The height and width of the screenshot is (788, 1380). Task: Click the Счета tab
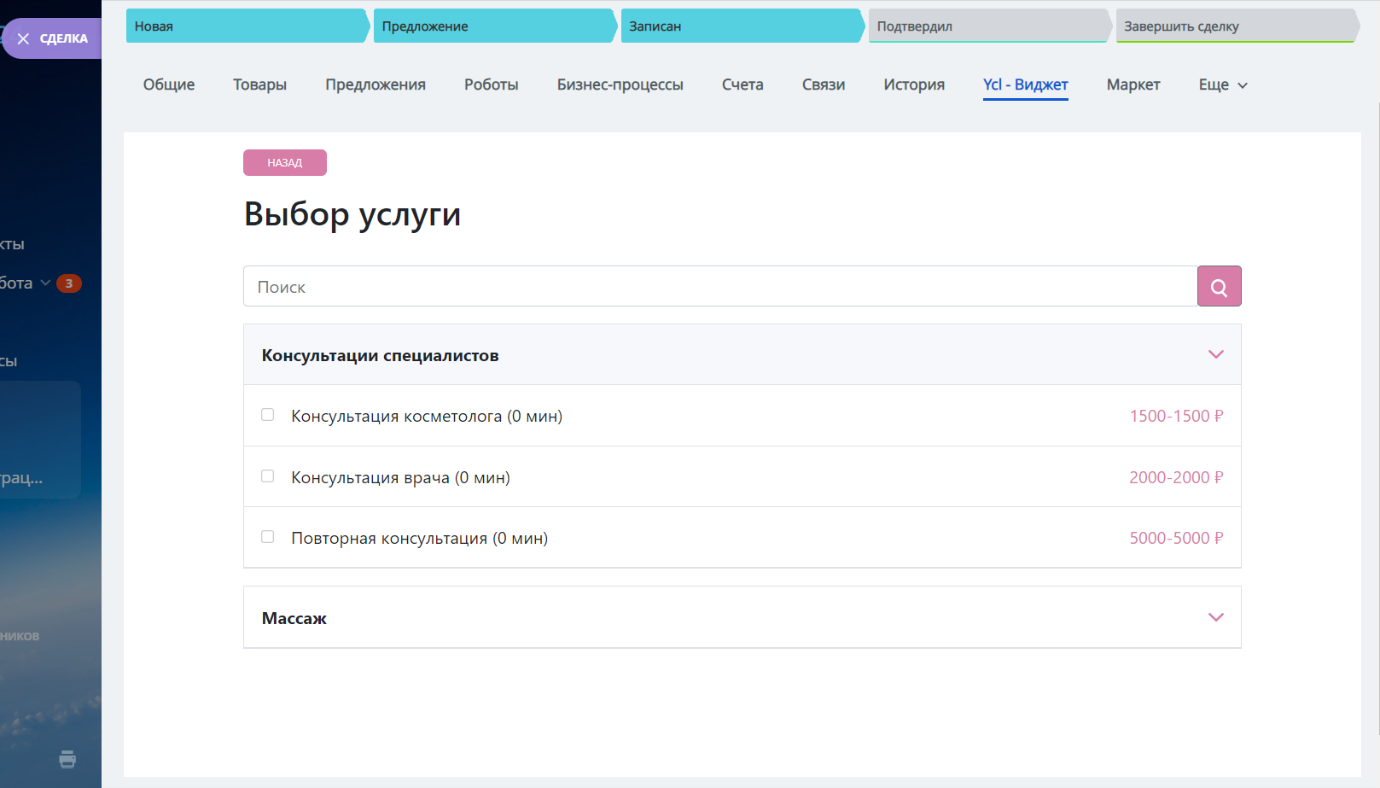(x=742, y=85)
